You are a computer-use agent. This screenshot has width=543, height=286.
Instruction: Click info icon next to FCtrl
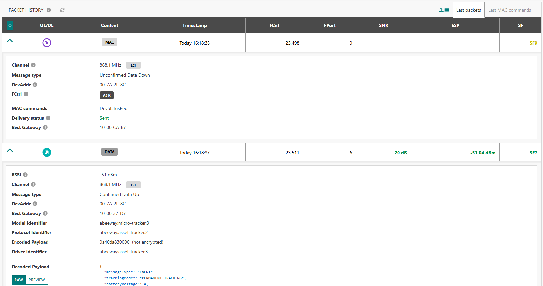26,94
